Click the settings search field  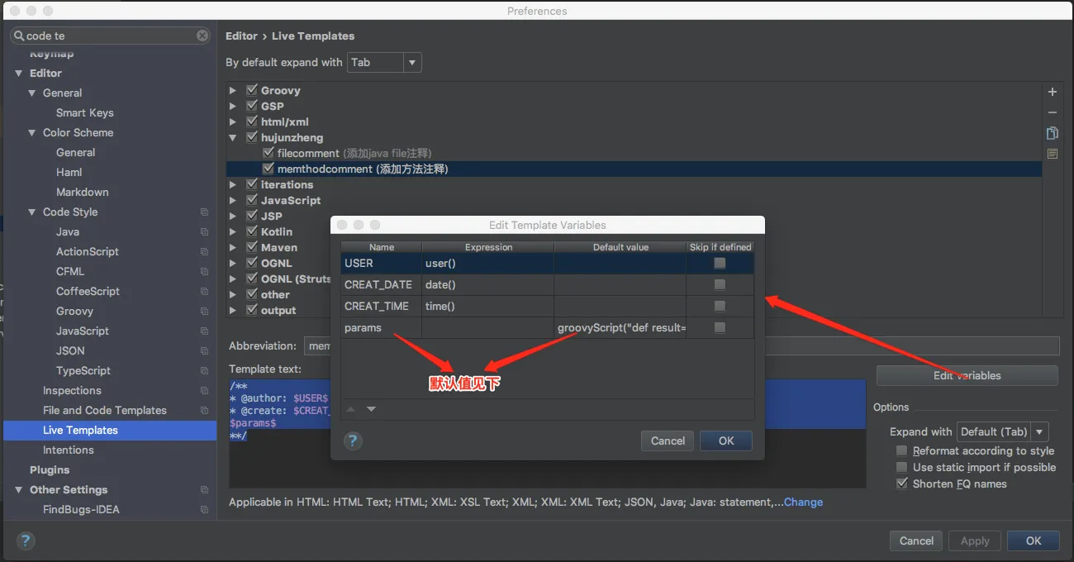point(110,36)
